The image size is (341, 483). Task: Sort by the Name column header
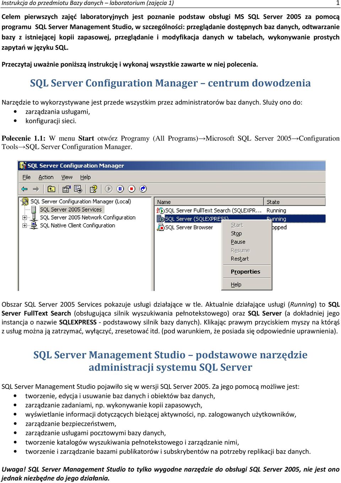click(209, 202)
